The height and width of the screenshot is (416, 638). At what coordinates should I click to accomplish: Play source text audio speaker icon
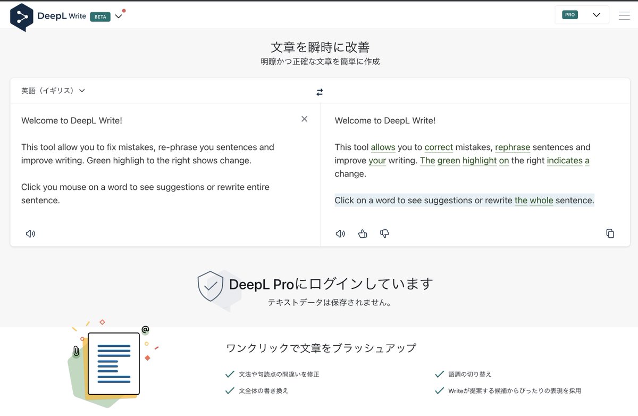click(30, 234)
